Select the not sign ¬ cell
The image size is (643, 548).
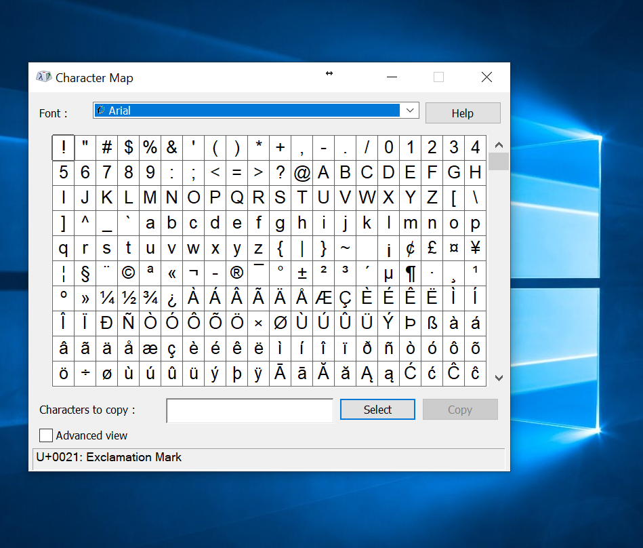tap(194, 273)
